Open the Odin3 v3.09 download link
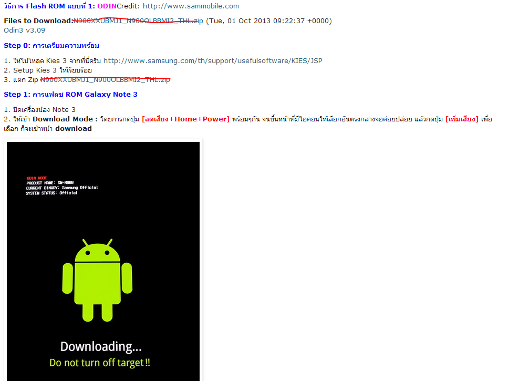This screenshot has height=381, width=509. tap(24, 30)
